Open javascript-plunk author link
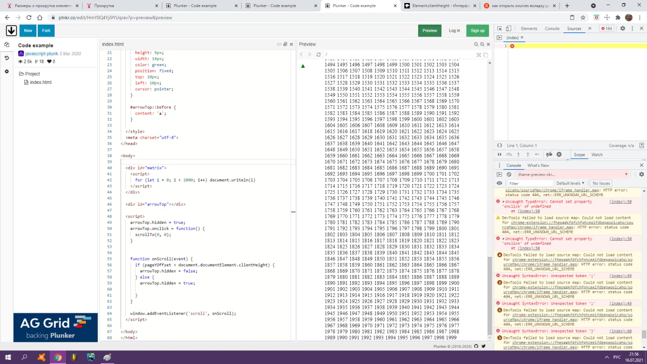 coord(41,54)
